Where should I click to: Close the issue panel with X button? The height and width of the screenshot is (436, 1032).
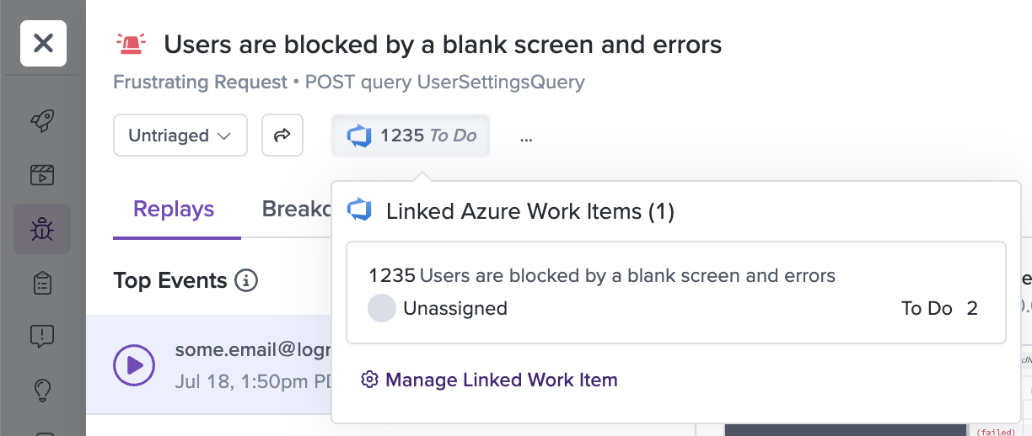(44, 43)
